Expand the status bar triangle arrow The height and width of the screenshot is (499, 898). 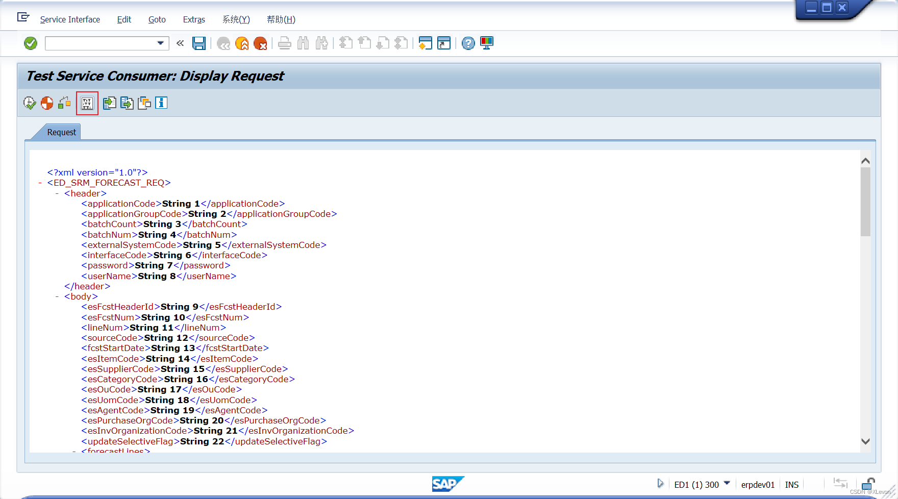click(x=660, y=483)
